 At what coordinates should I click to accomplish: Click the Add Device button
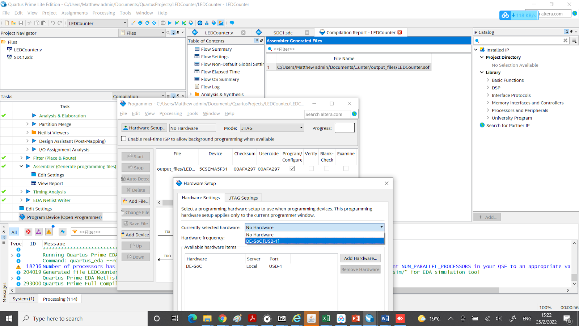click(136, 235)
